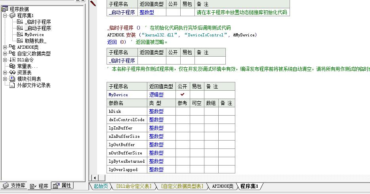Click the 整数型 return type of _启动子程序
The height and width of the screenshot is (194, 370).
coord(147,12)
